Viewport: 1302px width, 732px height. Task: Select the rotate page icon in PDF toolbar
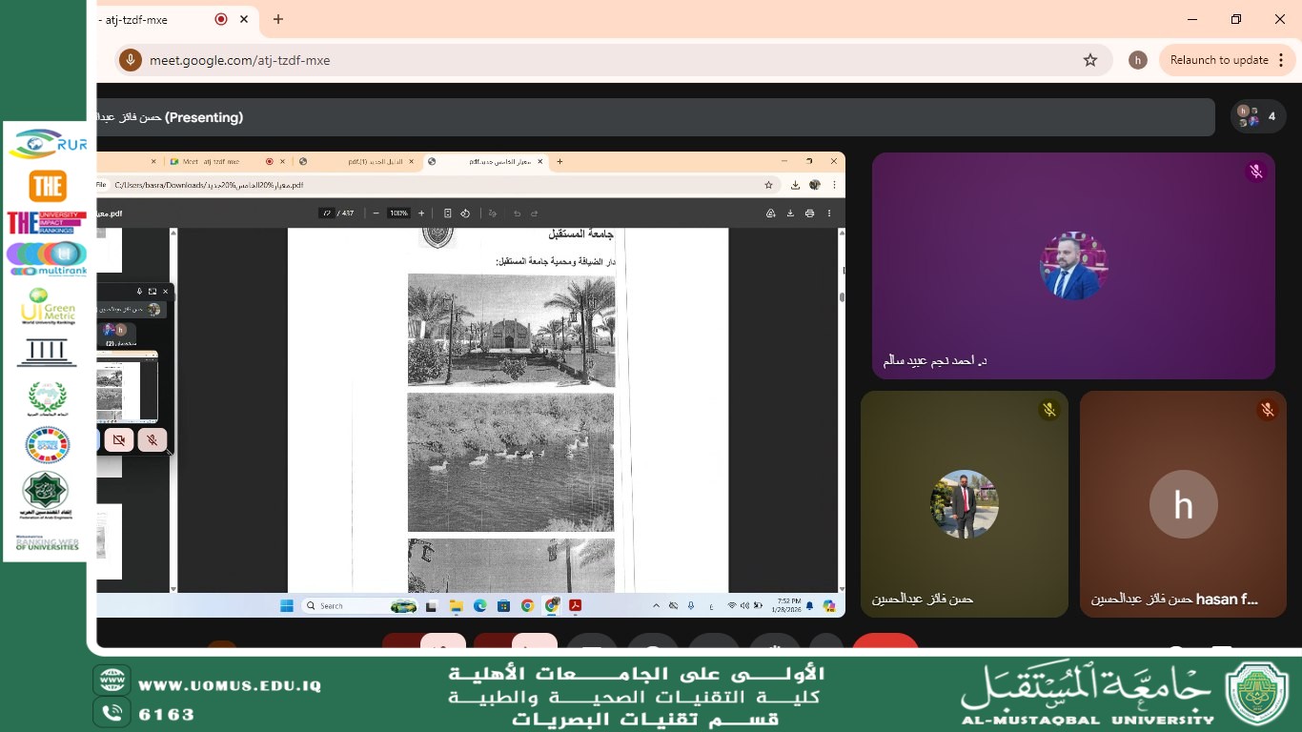[466, 213]
